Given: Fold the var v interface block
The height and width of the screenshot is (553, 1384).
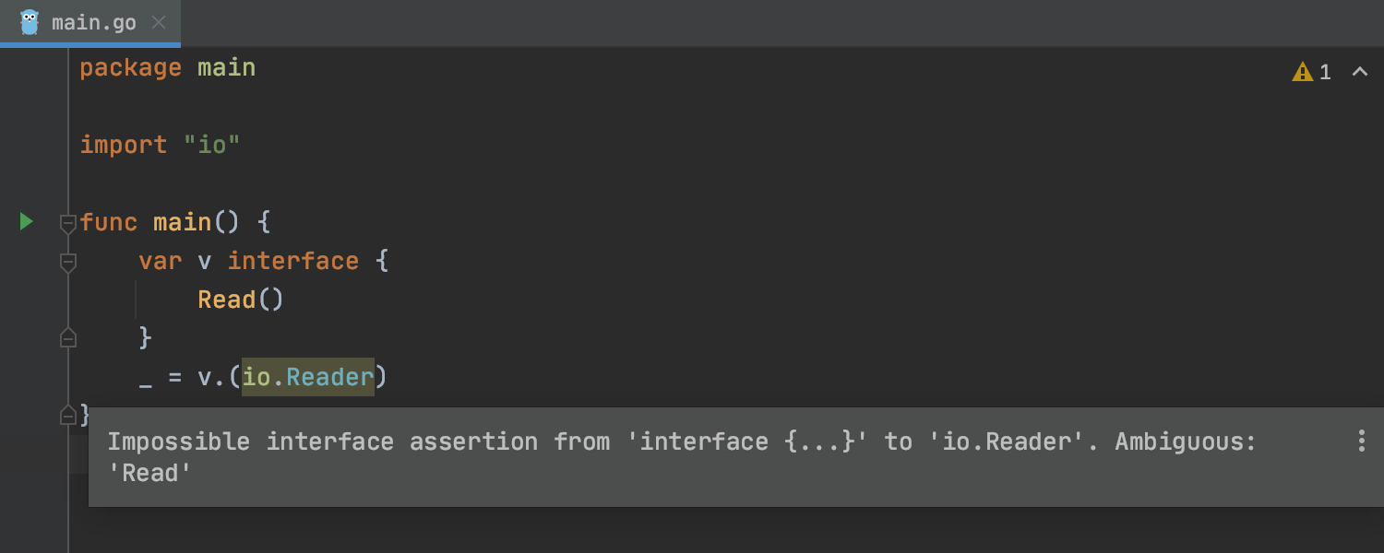Looking at the screenshot, I should pyautogui.click(x=67, y=263).
